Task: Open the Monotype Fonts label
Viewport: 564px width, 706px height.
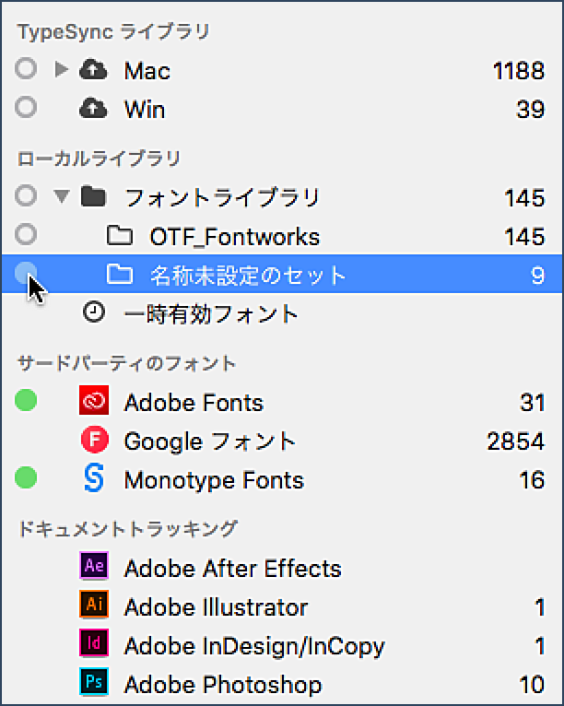Action: pyautogui.click(x=214, y=480)
